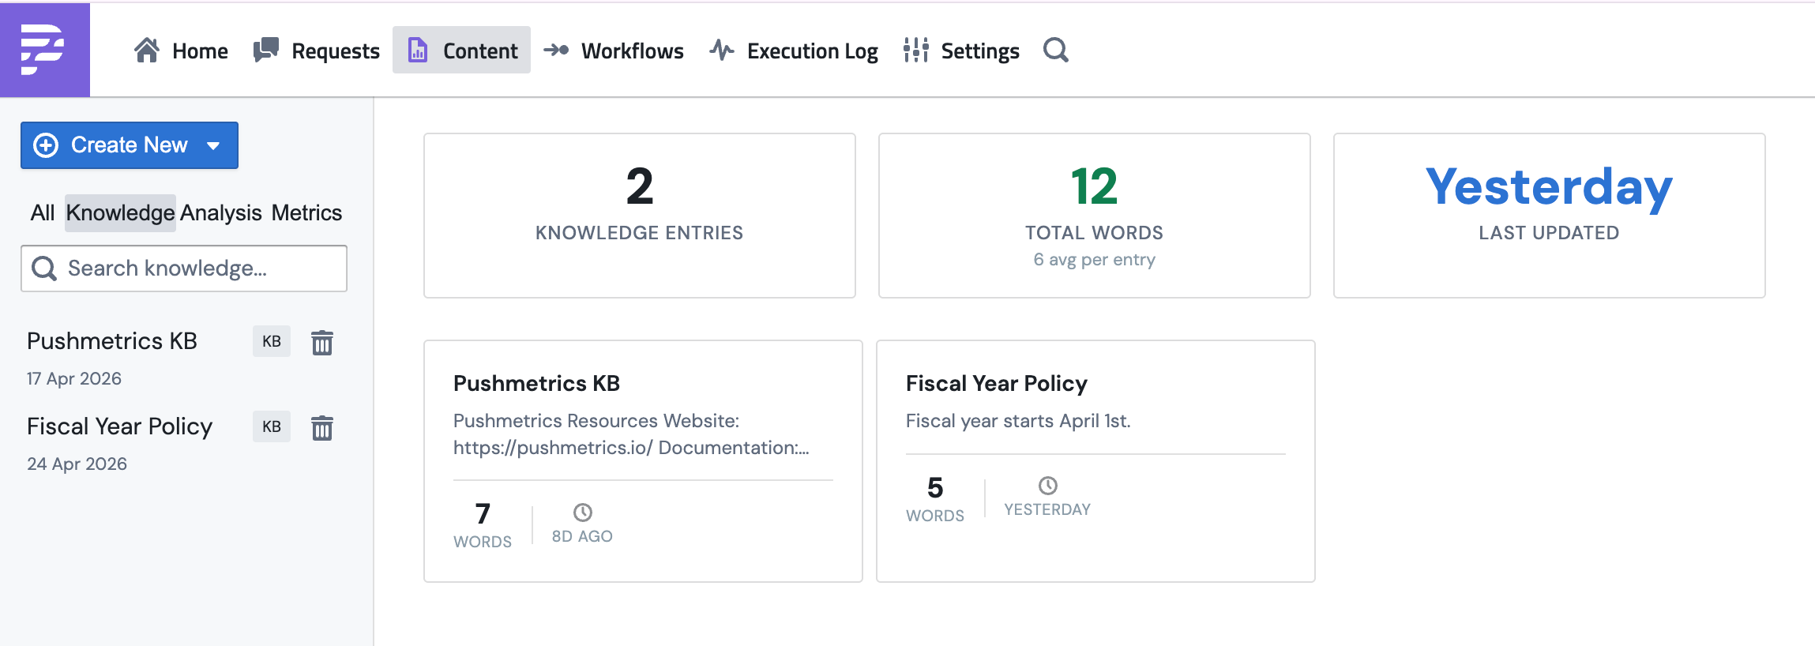The height and width of the screenshot is (646, 1815).
Task: Switch to the All filter tab
Action: (43, 213)
